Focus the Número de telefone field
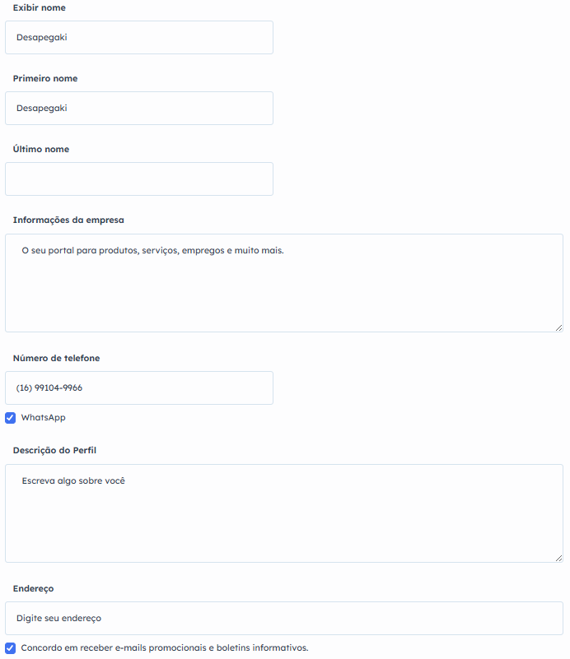The image size is (570, 659). pos(138,388)
